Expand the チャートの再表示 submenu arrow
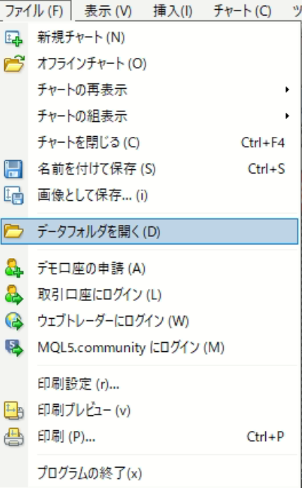 287,90
